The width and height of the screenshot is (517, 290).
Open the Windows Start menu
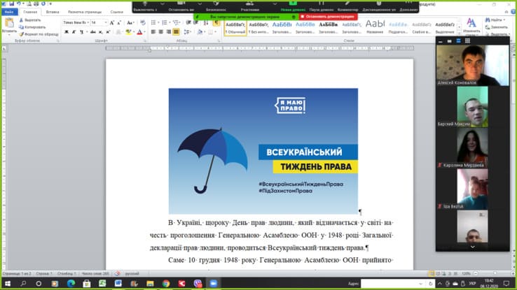[x=8, y=284]
